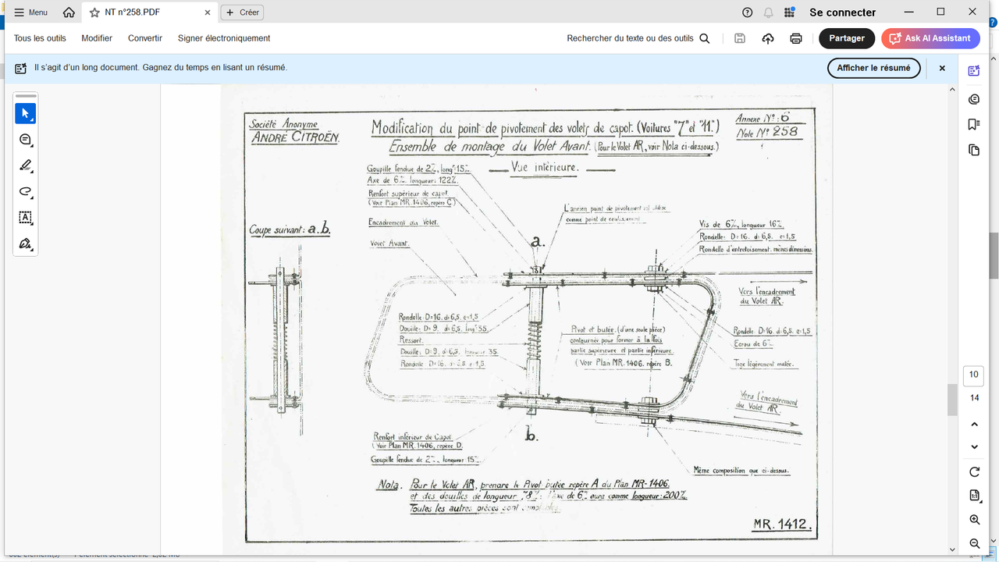The height and width of the screenshot is (562, 999).
Task: Click the scroll-up arrow of the document scrollbar
Action: click(x=952, y=91)
